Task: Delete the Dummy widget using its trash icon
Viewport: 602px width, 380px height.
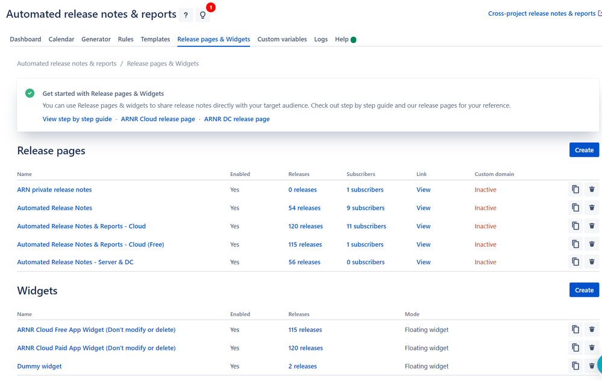Action: [x=592, y=366]
